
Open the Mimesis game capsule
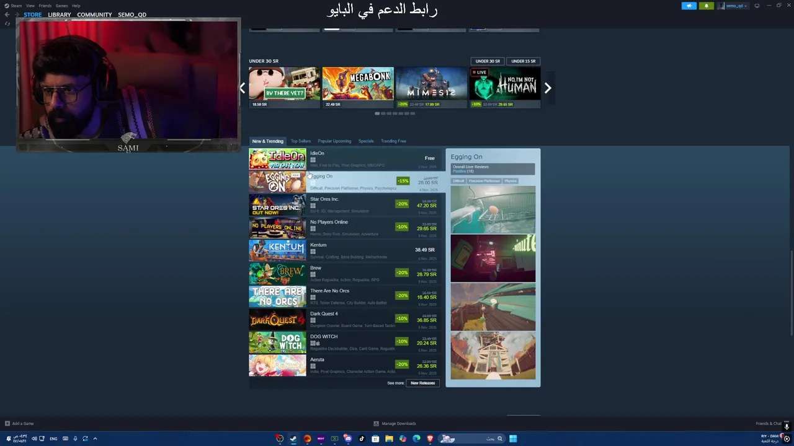point(431,87)
